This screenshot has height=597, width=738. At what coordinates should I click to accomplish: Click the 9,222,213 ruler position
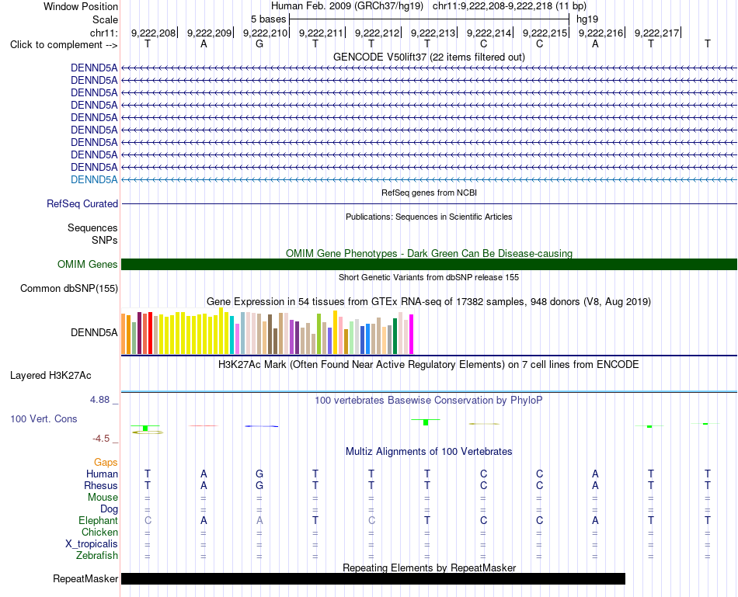click(x=433, y=33)
